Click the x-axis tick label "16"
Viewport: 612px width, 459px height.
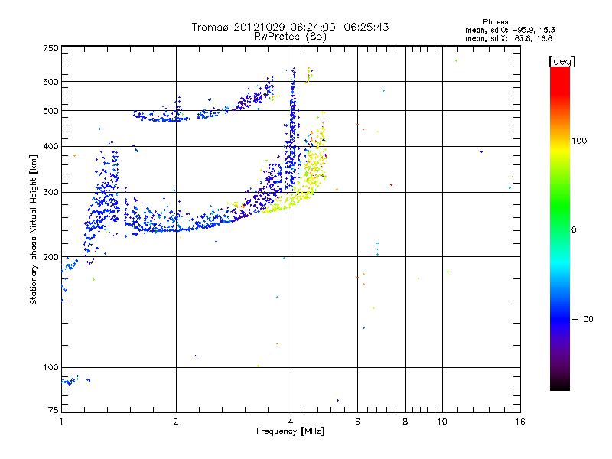pos(520,422)
